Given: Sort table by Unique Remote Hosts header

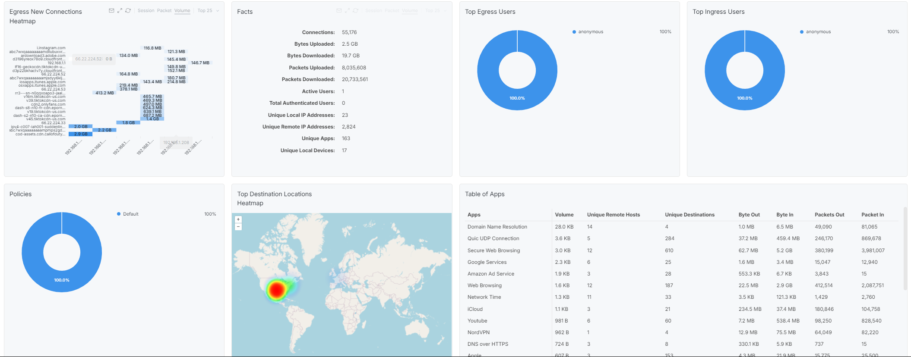Looking at the screenshot, I should pyautogui.click(x=614, y=215).
